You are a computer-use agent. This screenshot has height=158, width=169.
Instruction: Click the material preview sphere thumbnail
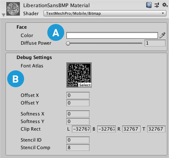point(13,9)
